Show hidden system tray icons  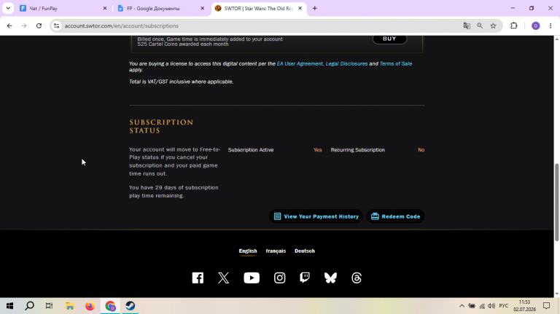[462, 306]
